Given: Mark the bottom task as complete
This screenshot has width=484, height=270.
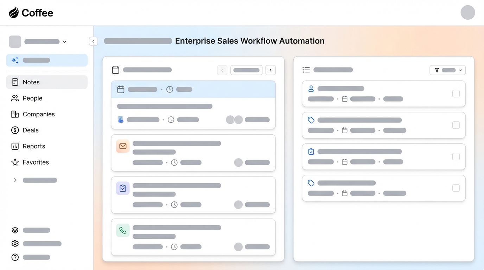Looking at the screenshot, I should pyautogui.click(x=456, y=188).
